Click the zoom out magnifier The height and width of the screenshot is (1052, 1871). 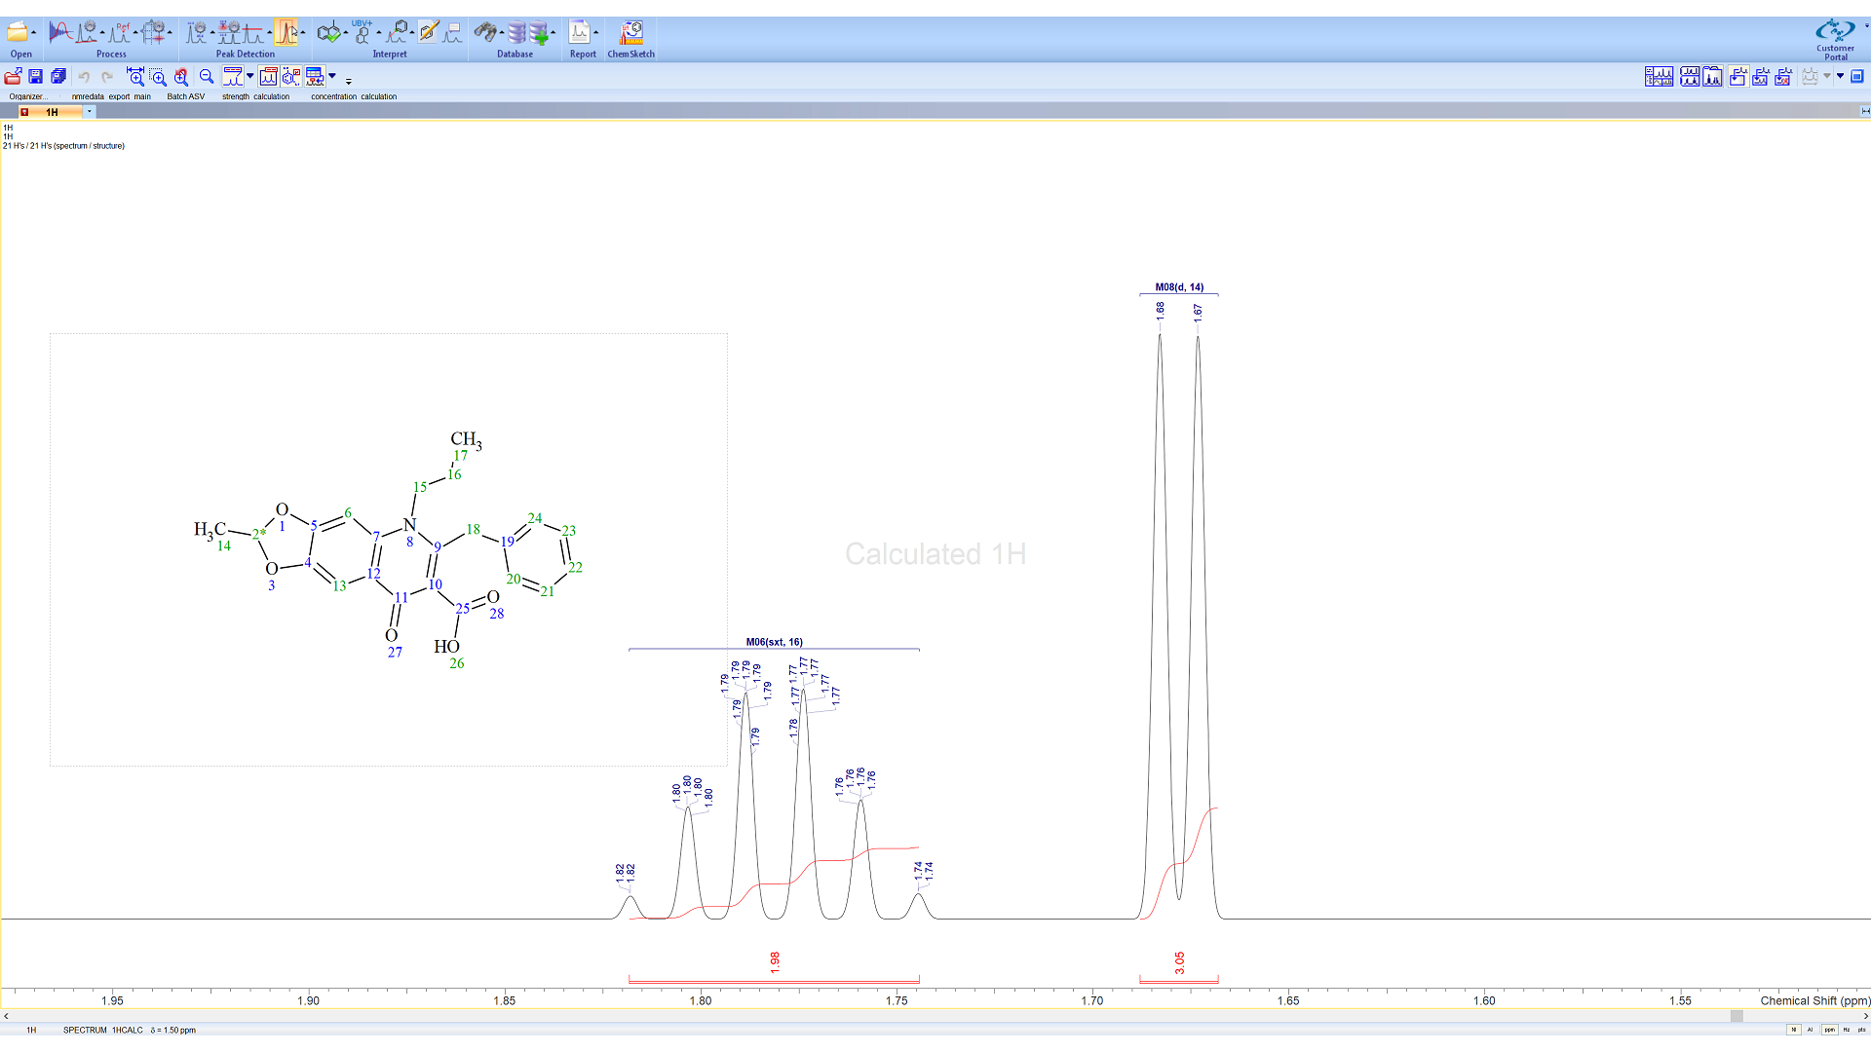[x=207, y=76]
